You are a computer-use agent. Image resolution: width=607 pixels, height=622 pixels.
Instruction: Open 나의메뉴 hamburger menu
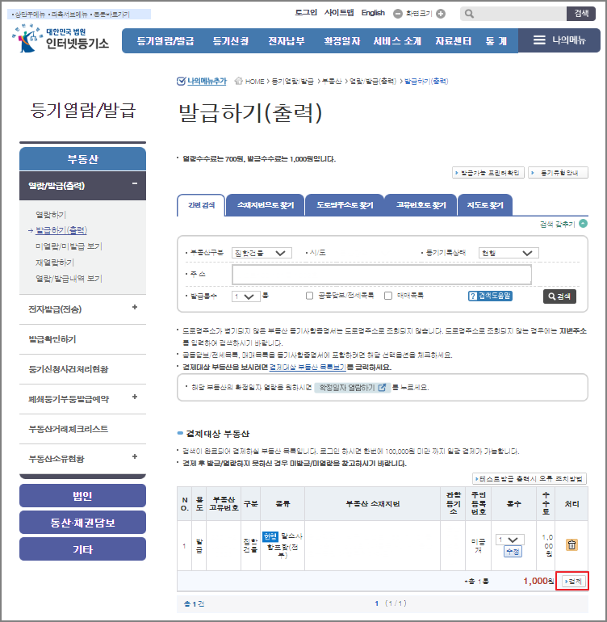(x=559, y=40)
